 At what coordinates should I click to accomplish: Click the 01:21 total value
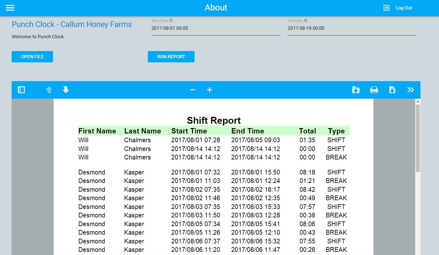308,181
